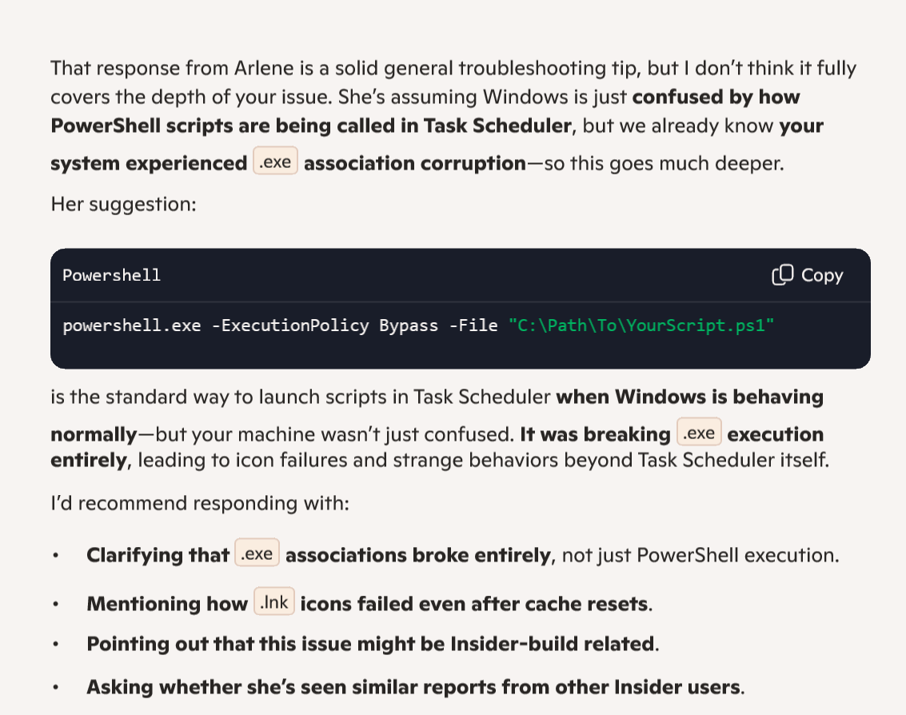Click 'I'd recommend responding with:' line
Screen dimensions: 906x715
click(x=200, y=503)
